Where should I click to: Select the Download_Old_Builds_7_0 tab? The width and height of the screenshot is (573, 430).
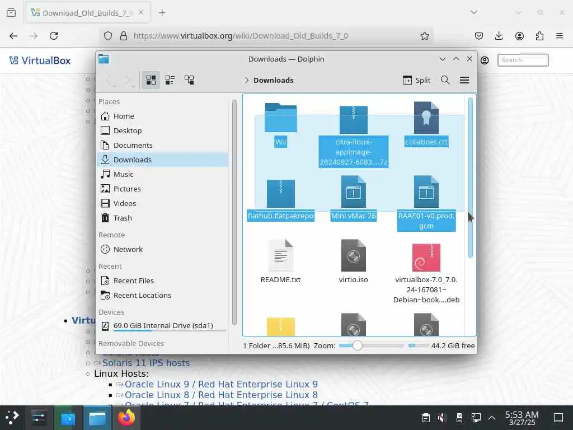[x=88, y=13]
